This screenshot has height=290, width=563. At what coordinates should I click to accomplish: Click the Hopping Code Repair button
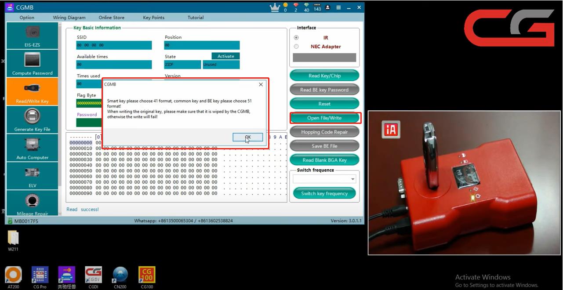coord(324,132)
